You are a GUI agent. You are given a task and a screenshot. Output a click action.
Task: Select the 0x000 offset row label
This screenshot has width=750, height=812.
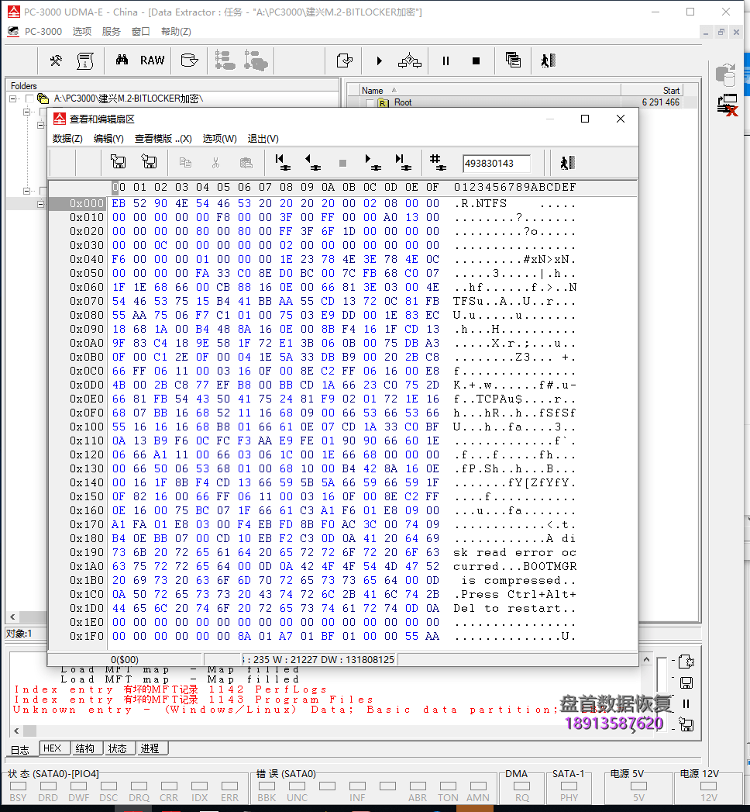(87, 203)
